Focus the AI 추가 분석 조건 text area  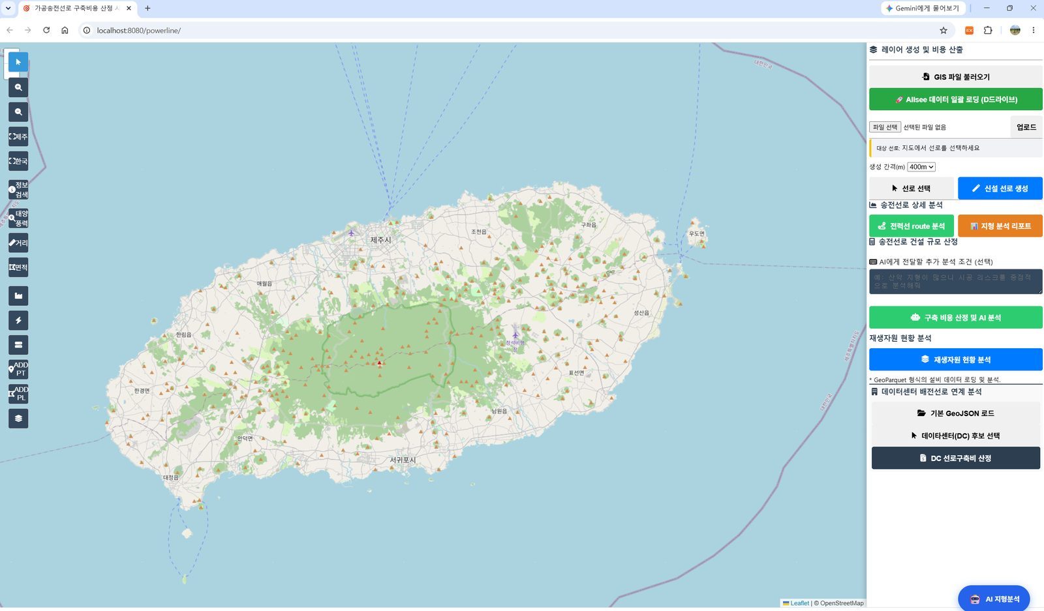pyautogui.click(x=955, y=282)
